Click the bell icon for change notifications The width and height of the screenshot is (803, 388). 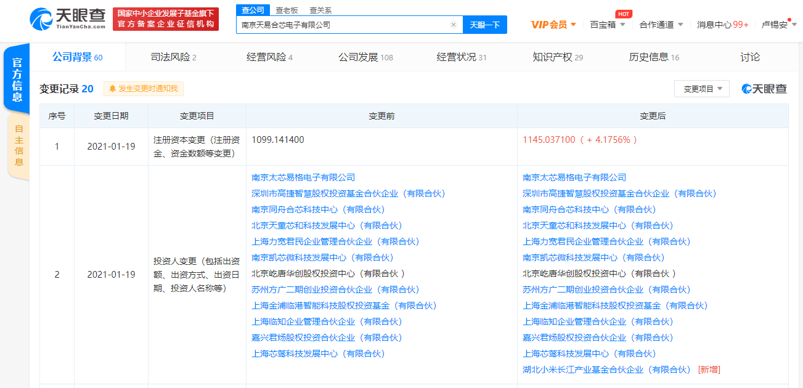[x=113, y=89]
